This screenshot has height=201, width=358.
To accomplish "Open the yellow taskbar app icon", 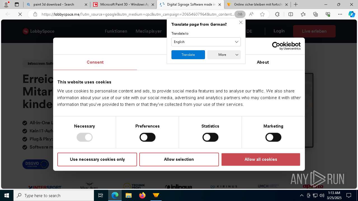I will (156, 195).
